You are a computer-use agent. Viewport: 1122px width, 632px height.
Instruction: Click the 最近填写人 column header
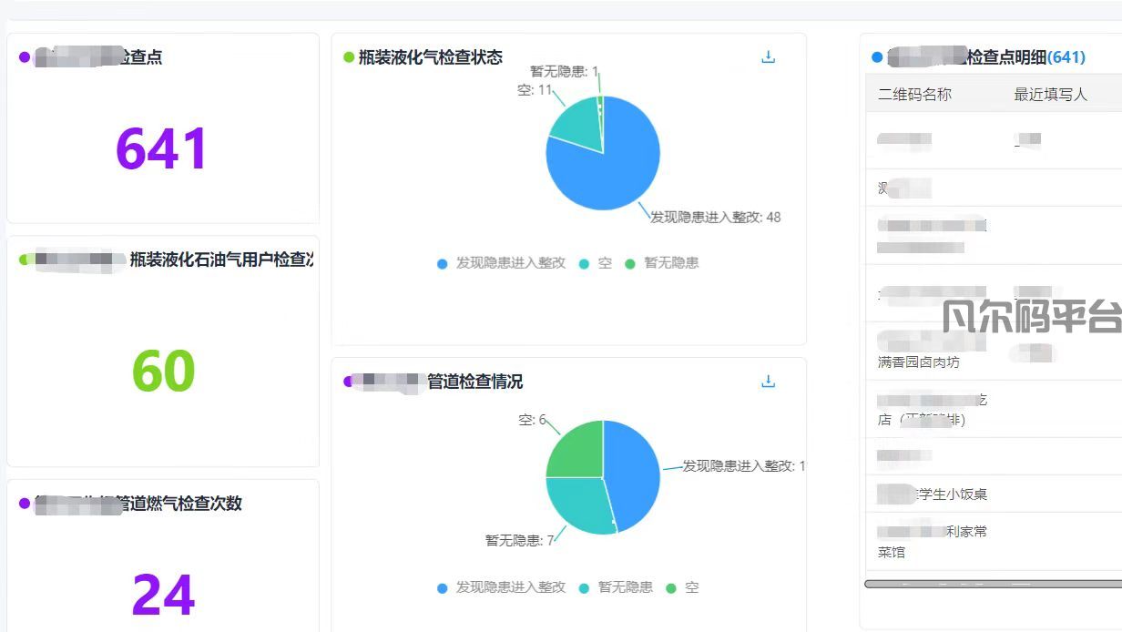pos(1051,95)
